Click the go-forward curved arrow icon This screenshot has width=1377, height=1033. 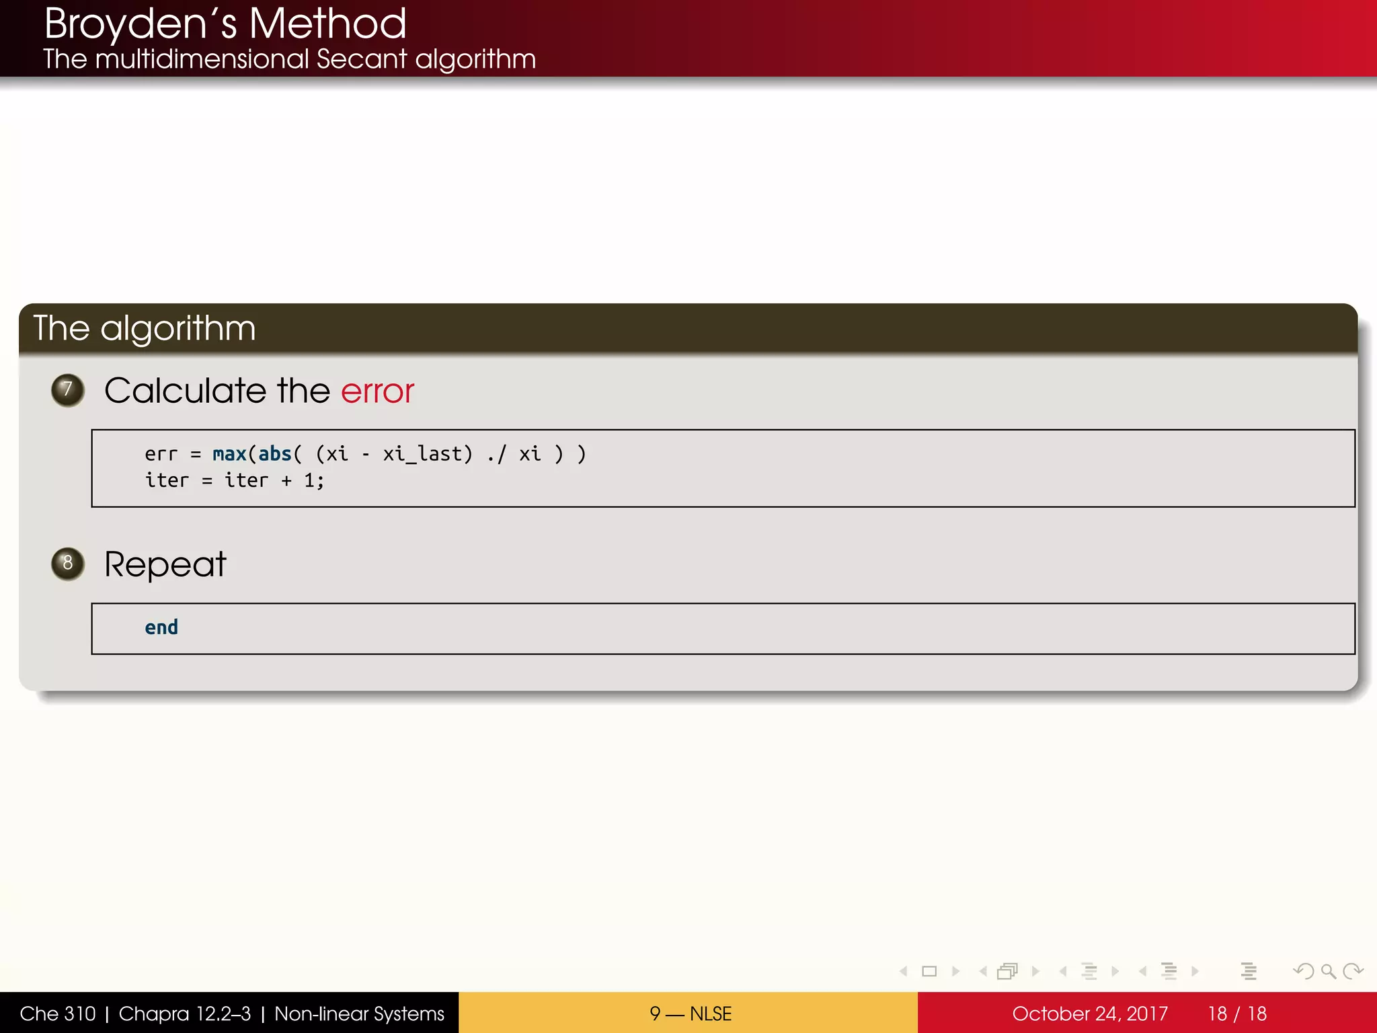tap(1353, 971)
